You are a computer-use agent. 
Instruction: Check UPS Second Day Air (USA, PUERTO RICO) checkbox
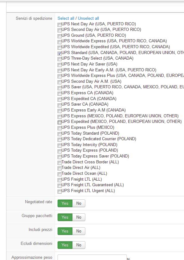tap(59, 30)
